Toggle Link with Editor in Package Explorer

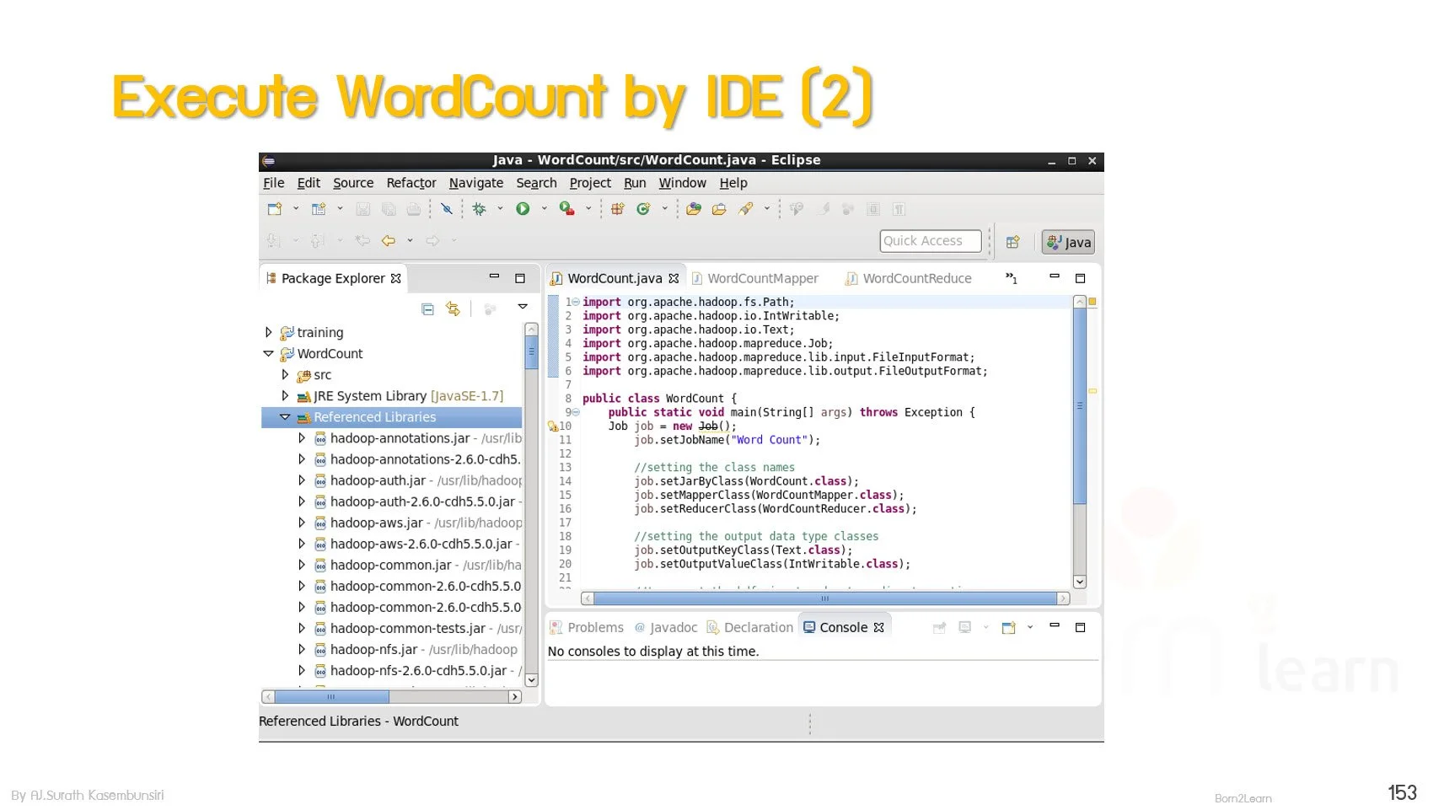(454, 309)
